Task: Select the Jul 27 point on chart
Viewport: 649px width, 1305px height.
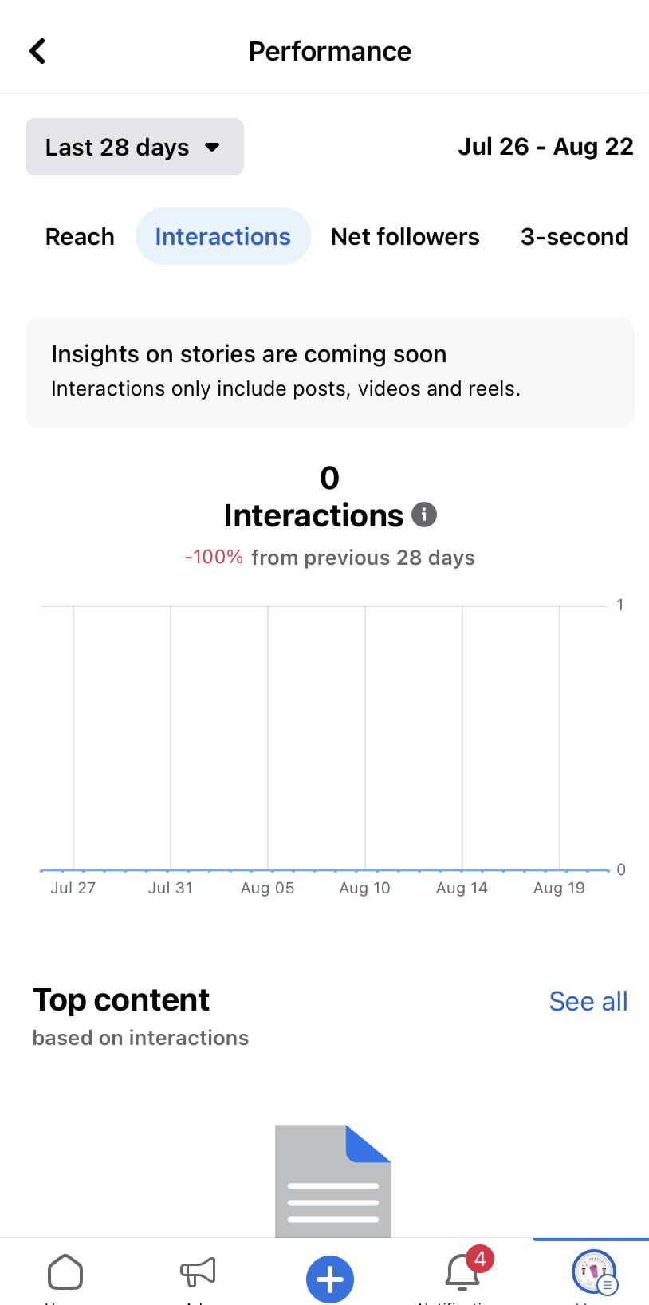Action: point(73,869)
